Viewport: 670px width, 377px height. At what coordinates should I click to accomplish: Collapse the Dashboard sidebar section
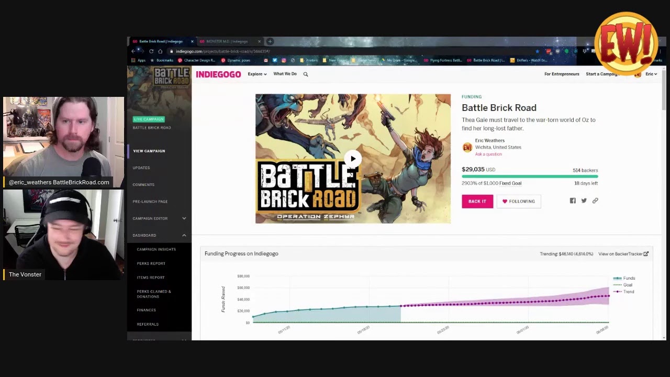[x=184, y=235]
